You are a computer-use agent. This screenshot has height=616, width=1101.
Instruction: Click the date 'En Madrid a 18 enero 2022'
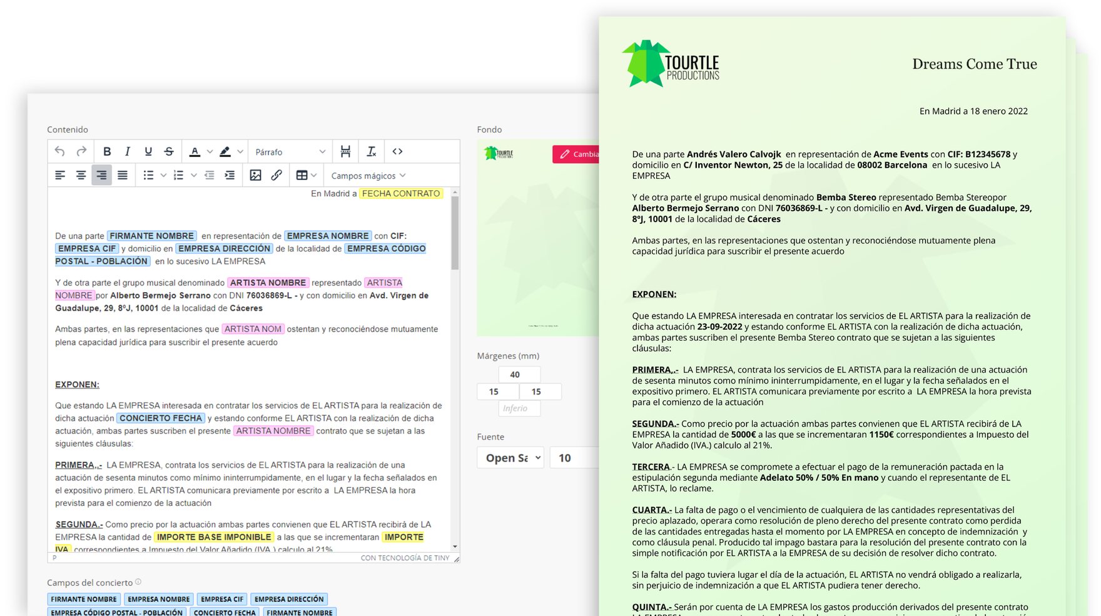point(973,111)
